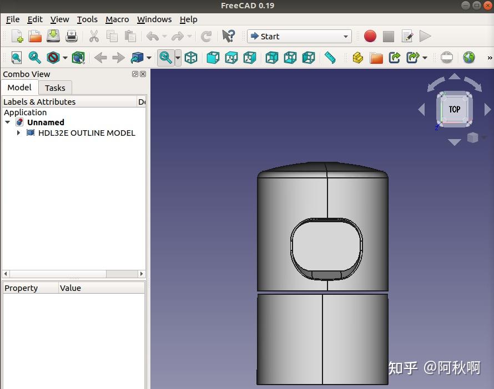Set the isometric view using the toolbar cube
Image resolution: width=494 pixels, height=389 pixels.
pyautogui.click(x=191, y=58)
